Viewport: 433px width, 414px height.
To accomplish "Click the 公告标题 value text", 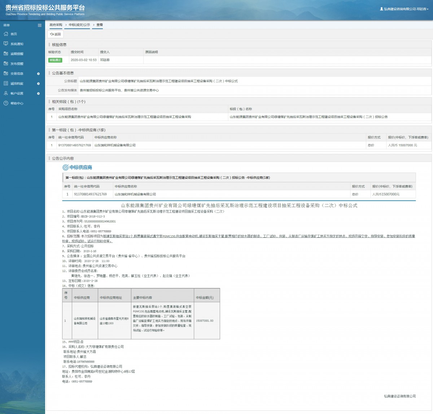I will click(x=159, y=81).
